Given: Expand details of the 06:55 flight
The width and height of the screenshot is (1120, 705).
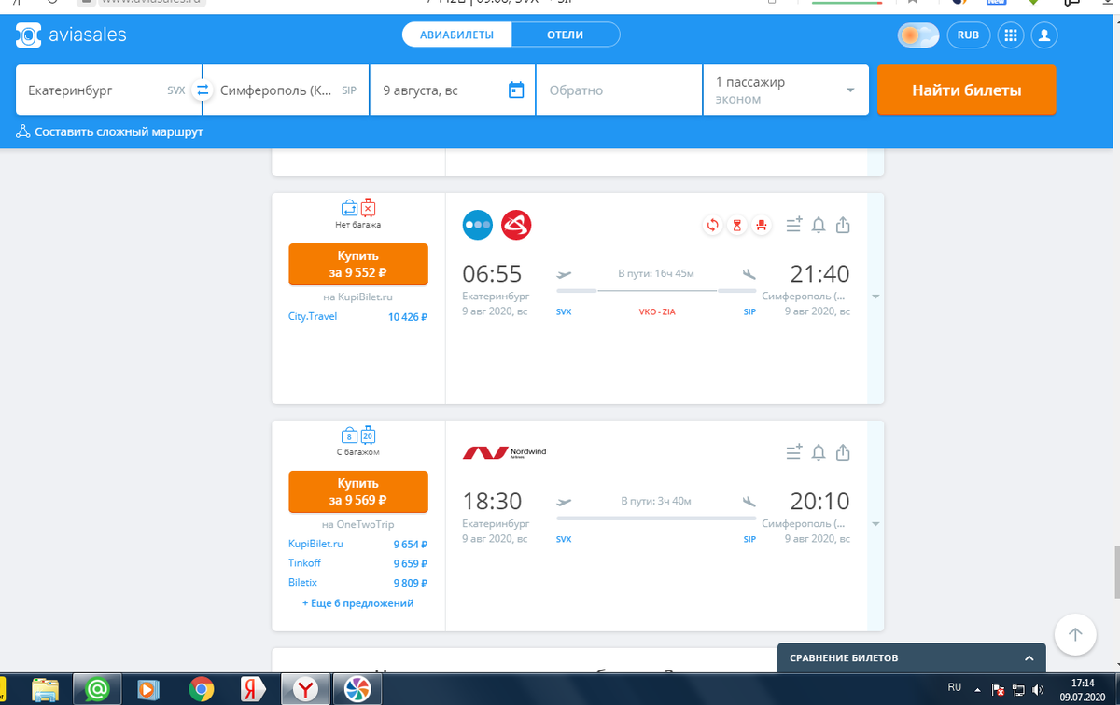Looking at the screenshot, I should point(875,297).
